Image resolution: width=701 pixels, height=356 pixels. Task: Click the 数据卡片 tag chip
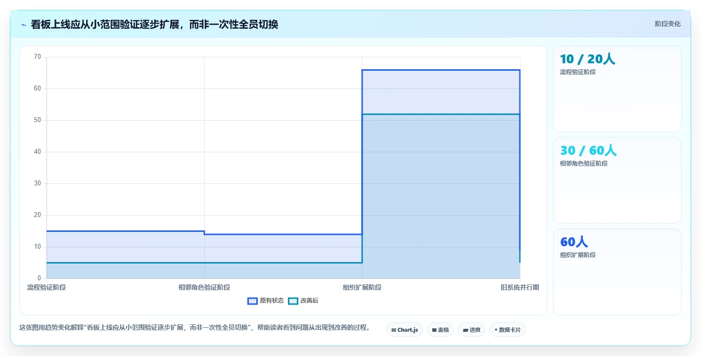click(508, 330)
